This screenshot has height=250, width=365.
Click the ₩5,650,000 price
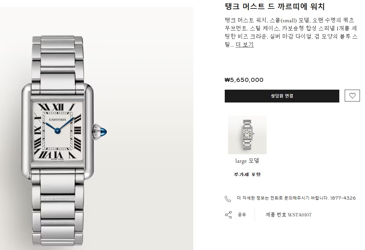[x=244, y=80]
